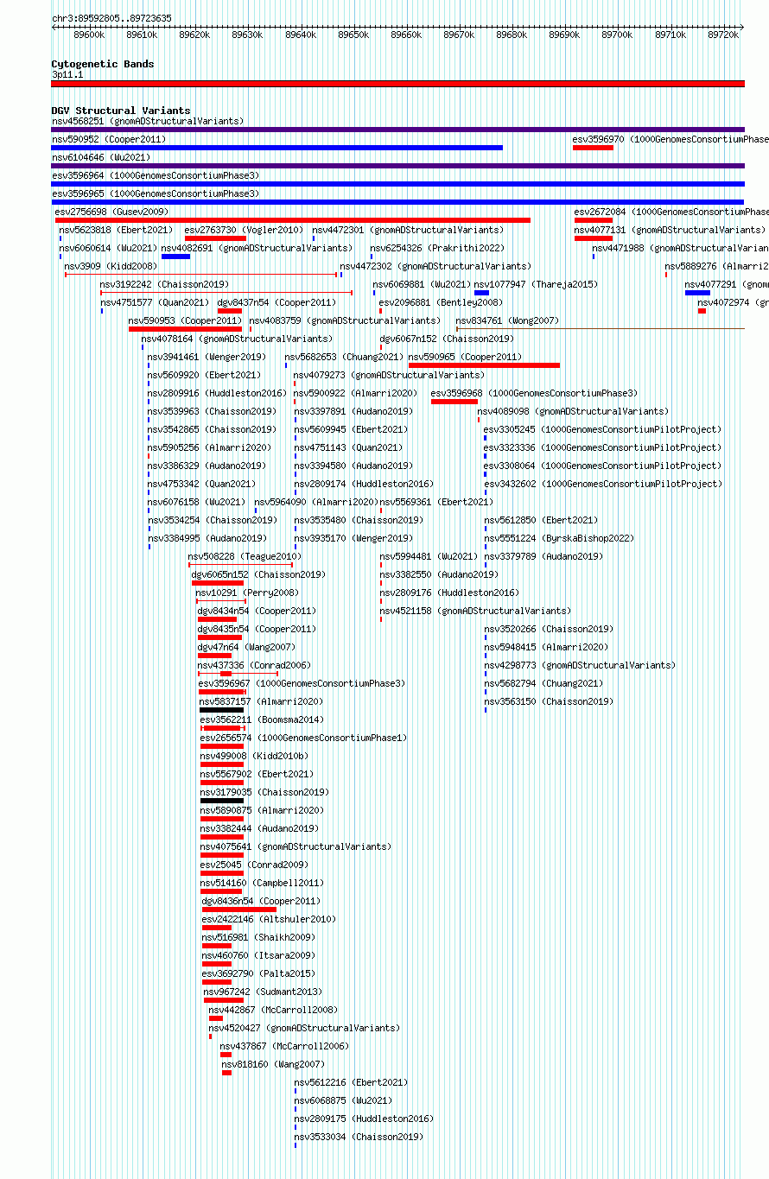Open variant nsv4298773 (gnomADStructuralVariants)

coord(580,665)
